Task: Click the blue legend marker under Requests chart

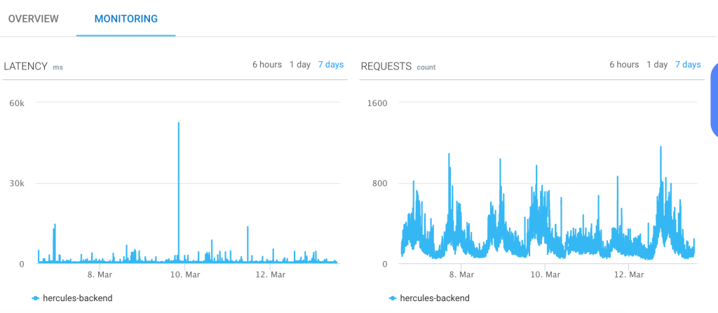Action: click(x=393, y=298)
